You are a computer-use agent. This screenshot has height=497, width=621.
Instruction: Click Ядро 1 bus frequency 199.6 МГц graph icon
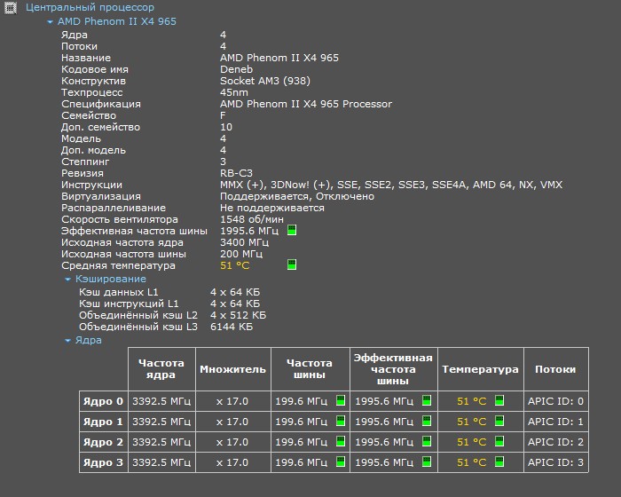(x=341, y=421)
